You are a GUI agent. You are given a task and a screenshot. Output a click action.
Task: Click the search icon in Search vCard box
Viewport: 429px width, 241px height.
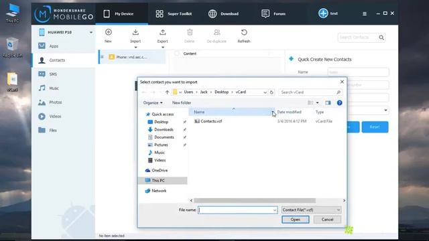point(339,92)
